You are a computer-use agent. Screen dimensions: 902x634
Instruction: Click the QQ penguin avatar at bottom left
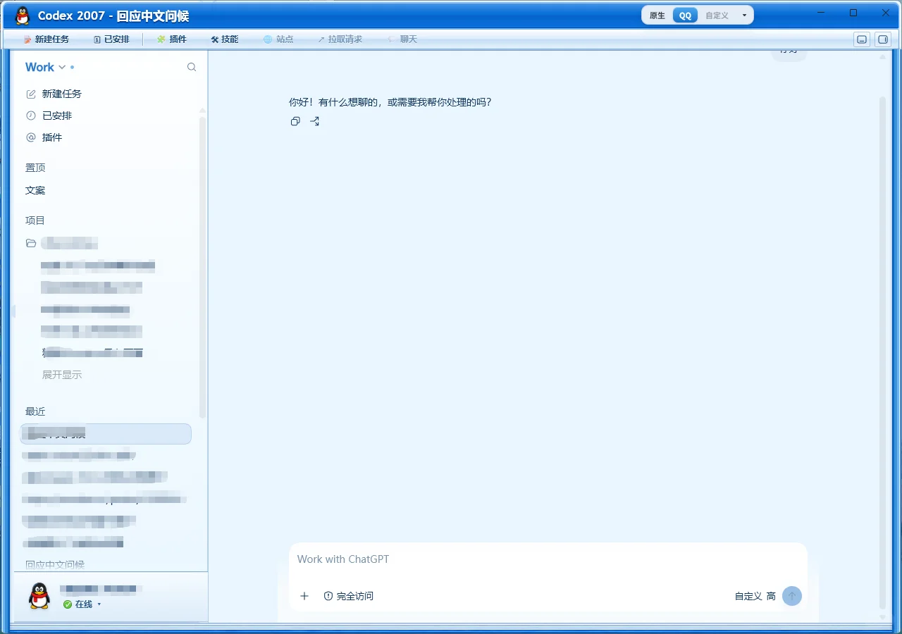tap(39, 596)
